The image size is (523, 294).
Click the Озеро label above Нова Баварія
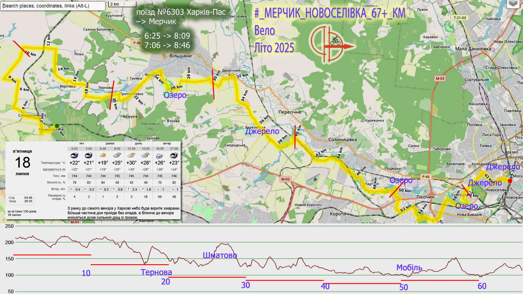point(467,206)
